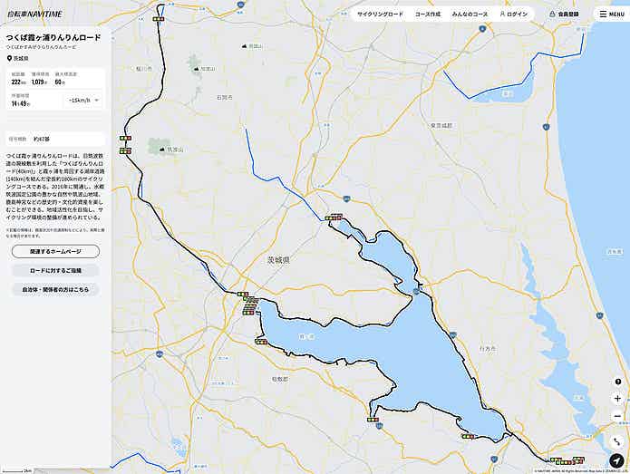Open みんなのコース from the navigation bar
The width and height of the screenshot is (630, 474).
(470, 15)
